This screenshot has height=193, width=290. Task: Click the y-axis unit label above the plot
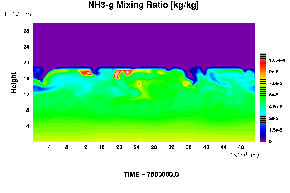click(x=19, y=14)
